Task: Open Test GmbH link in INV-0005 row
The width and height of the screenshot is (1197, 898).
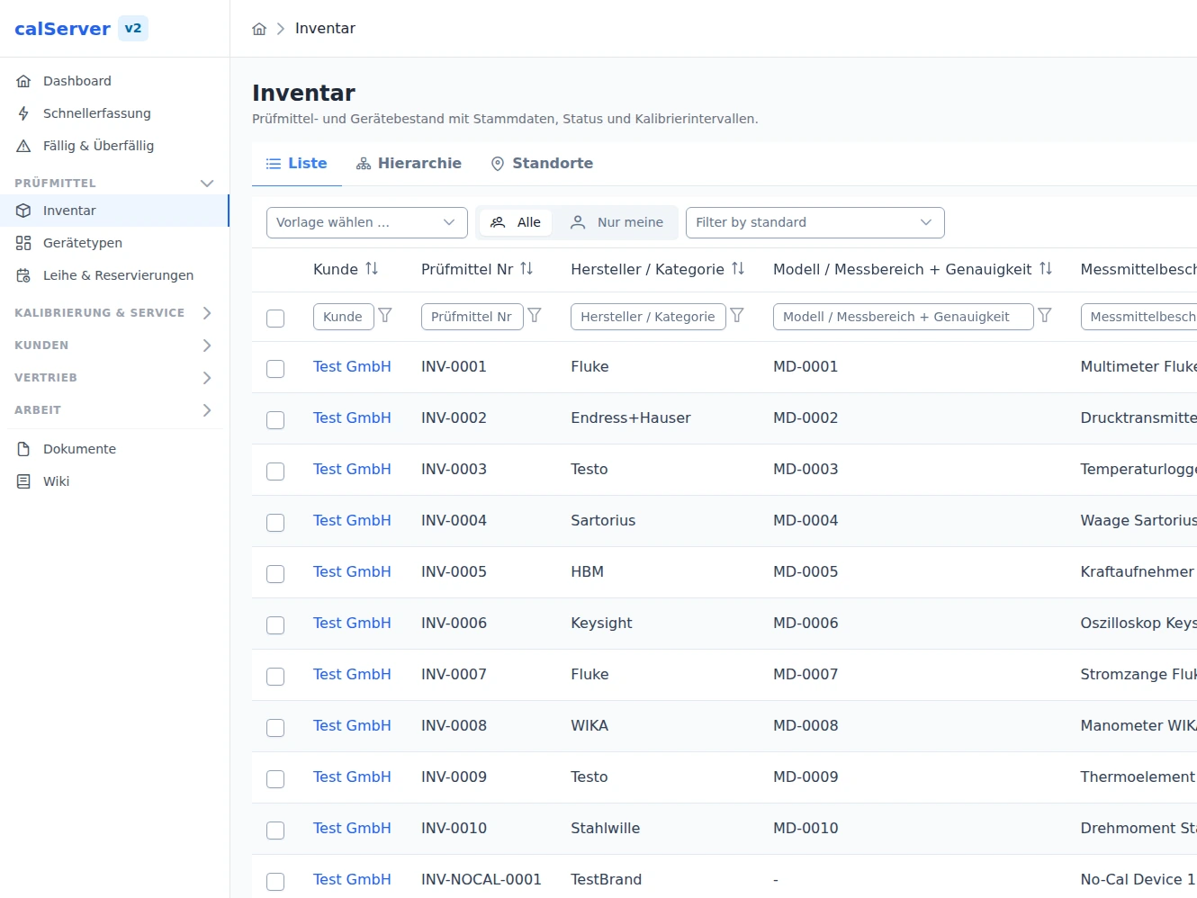Action: click(x=352, y=572)
